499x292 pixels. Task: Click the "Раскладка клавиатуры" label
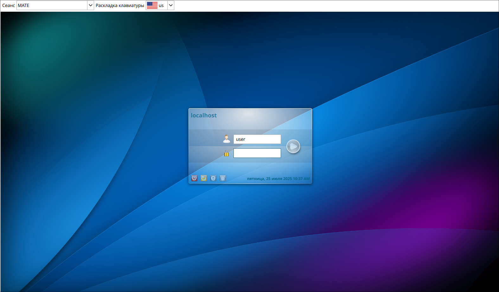click(x=120, y=5)
